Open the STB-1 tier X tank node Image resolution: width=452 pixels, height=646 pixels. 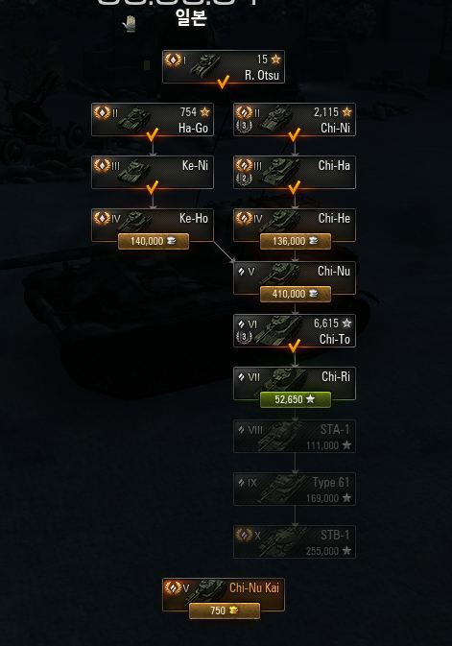pyautogui.click(x=295, y=541)
